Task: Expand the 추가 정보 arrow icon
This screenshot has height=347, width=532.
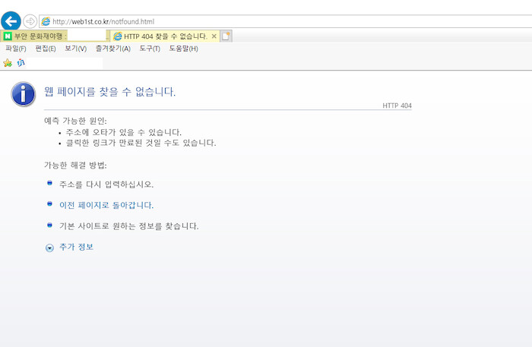Action: (x=49, y=248)
